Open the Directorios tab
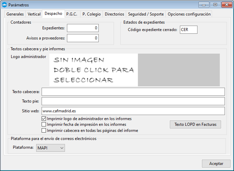Image resolution: width=234 pixels, height=171 pixels. pos(114,14)
